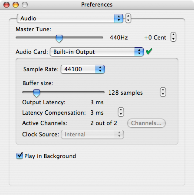Click the Latency Compensation stepper
The image size is (194, 195).
tap(121, 112)
